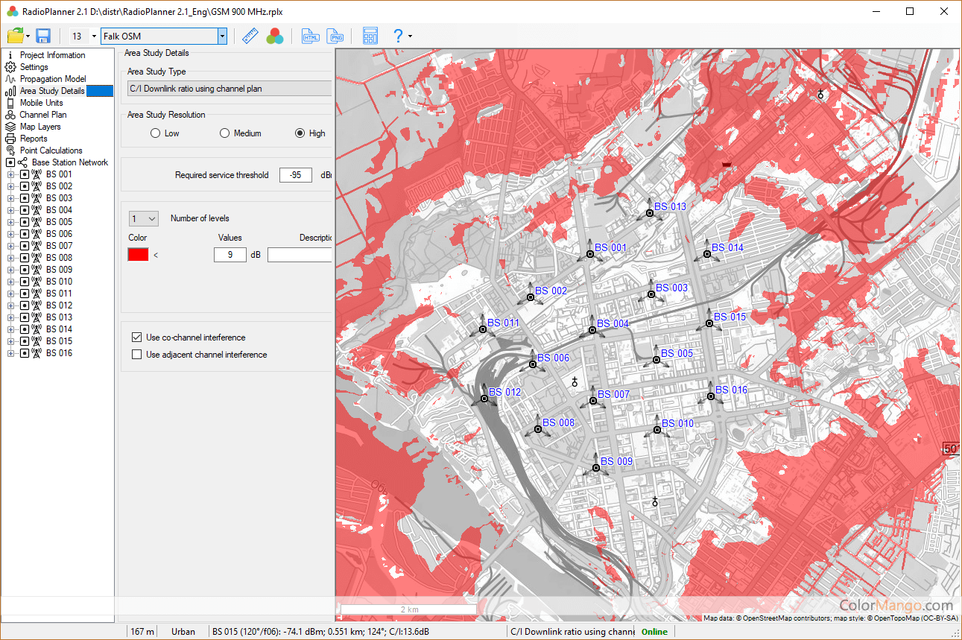Open the calculator tool in the toolbar

click(x=370, y=36)
